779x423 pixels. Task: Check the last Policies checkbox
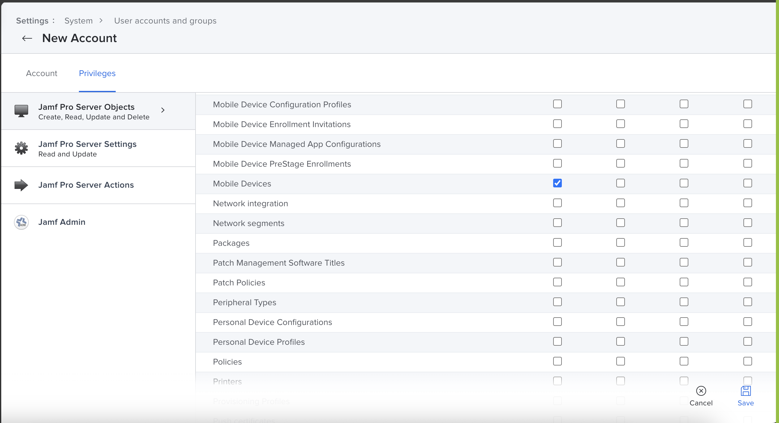click(x=748, y=361)
